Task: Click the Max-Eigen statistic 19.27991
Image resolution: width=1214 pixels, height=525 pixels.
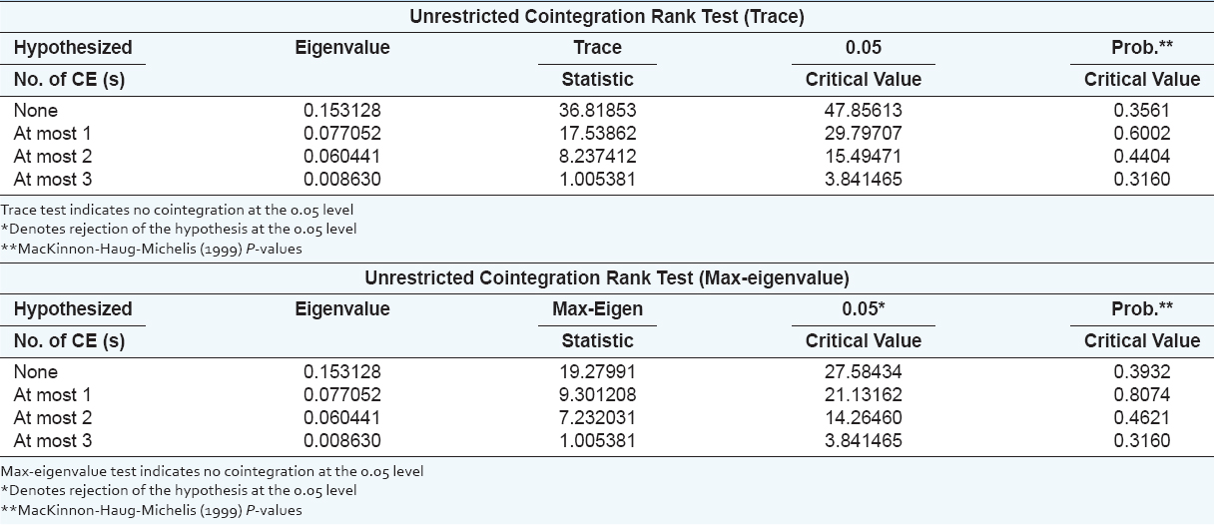Action: [x=597, y=372]
